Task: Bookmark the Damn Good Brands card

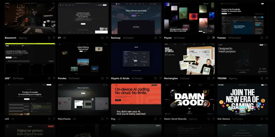Action: click(209, 119)
